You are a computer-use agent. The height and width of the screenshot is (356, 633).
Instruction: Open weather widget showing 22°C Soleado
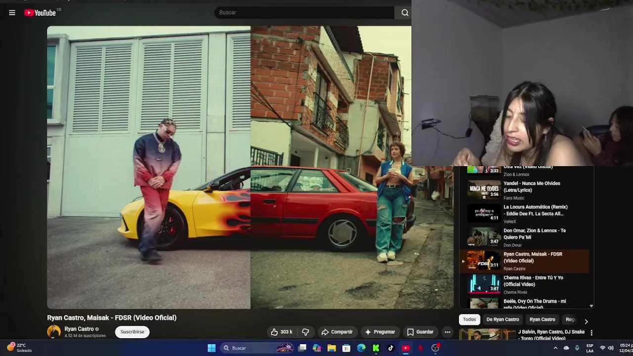tap(20, 348)
